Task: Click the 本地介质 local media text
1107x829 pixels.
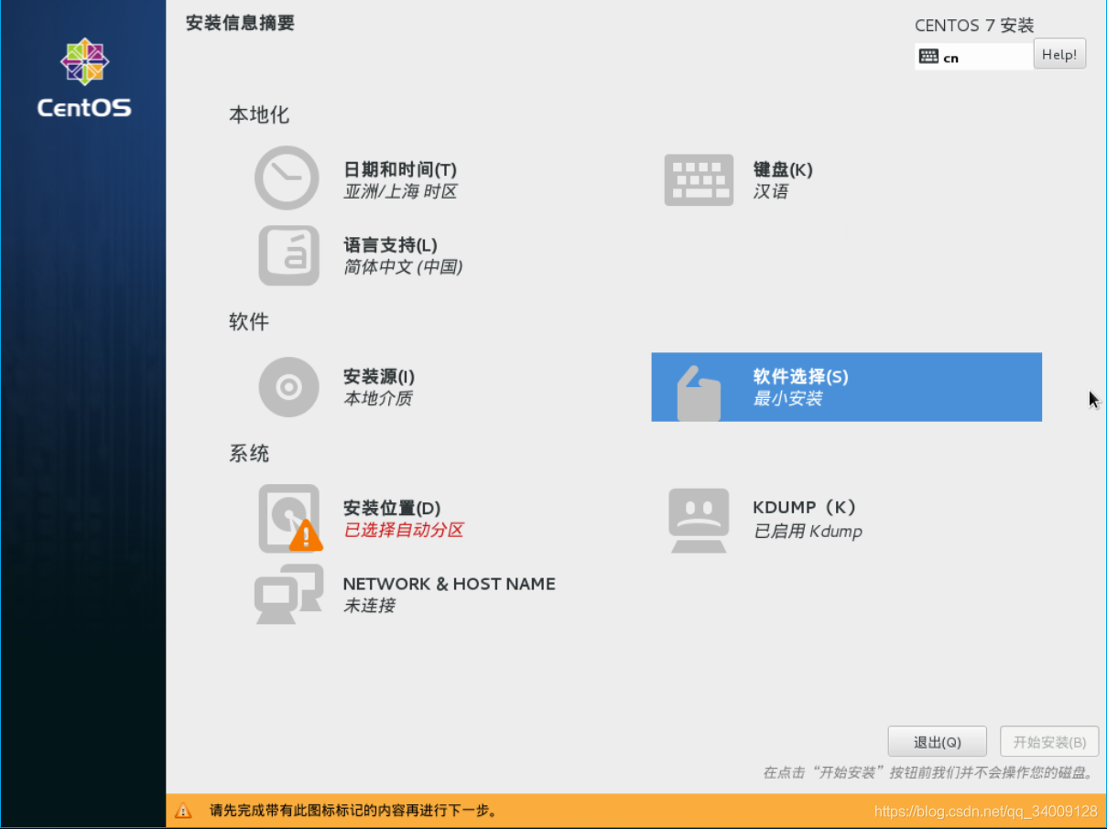Action: [377, 399]
